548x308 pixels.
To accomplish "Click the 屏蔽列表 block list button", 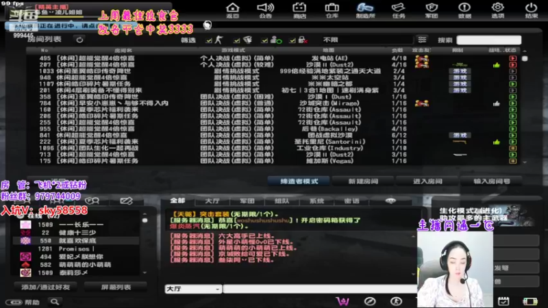I will [x=116, y=287].
